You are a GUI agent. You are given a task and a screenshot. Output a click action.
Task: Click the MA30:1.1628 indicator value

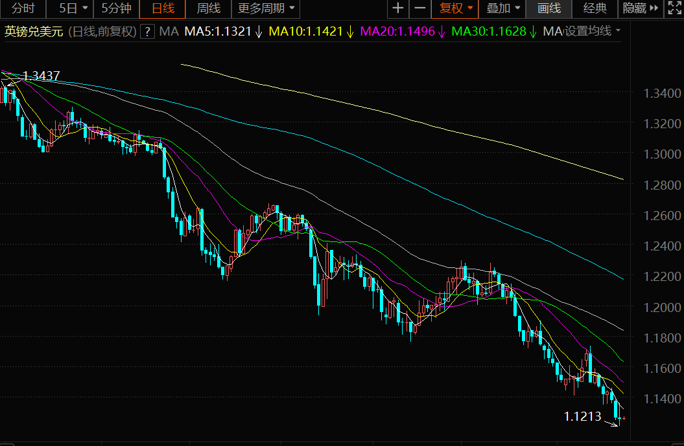[494, 31]
